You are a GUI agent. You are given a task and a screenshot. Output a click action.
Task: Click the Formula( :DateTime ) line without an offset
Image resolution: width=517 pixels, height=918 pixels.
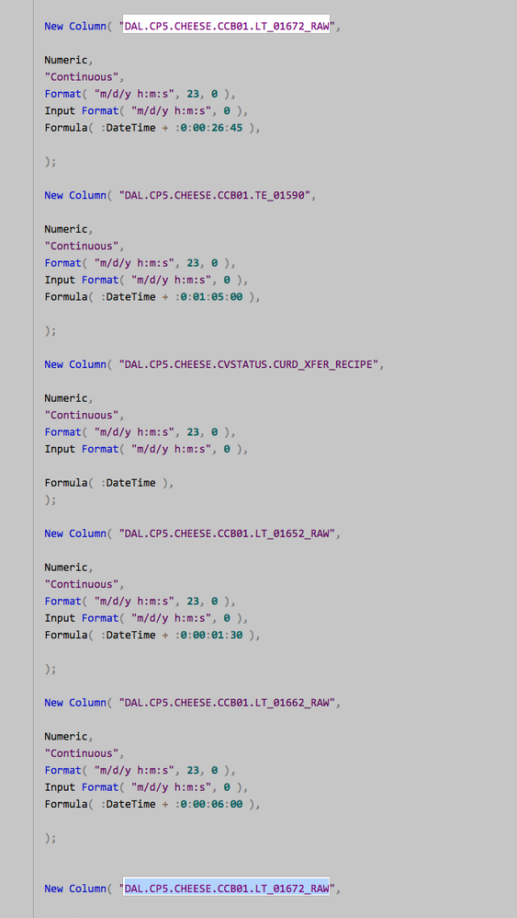point(109,483)
